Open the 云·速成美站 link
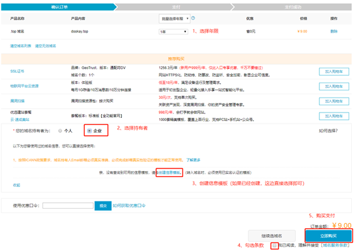361x251 pixels. point(20,120)
